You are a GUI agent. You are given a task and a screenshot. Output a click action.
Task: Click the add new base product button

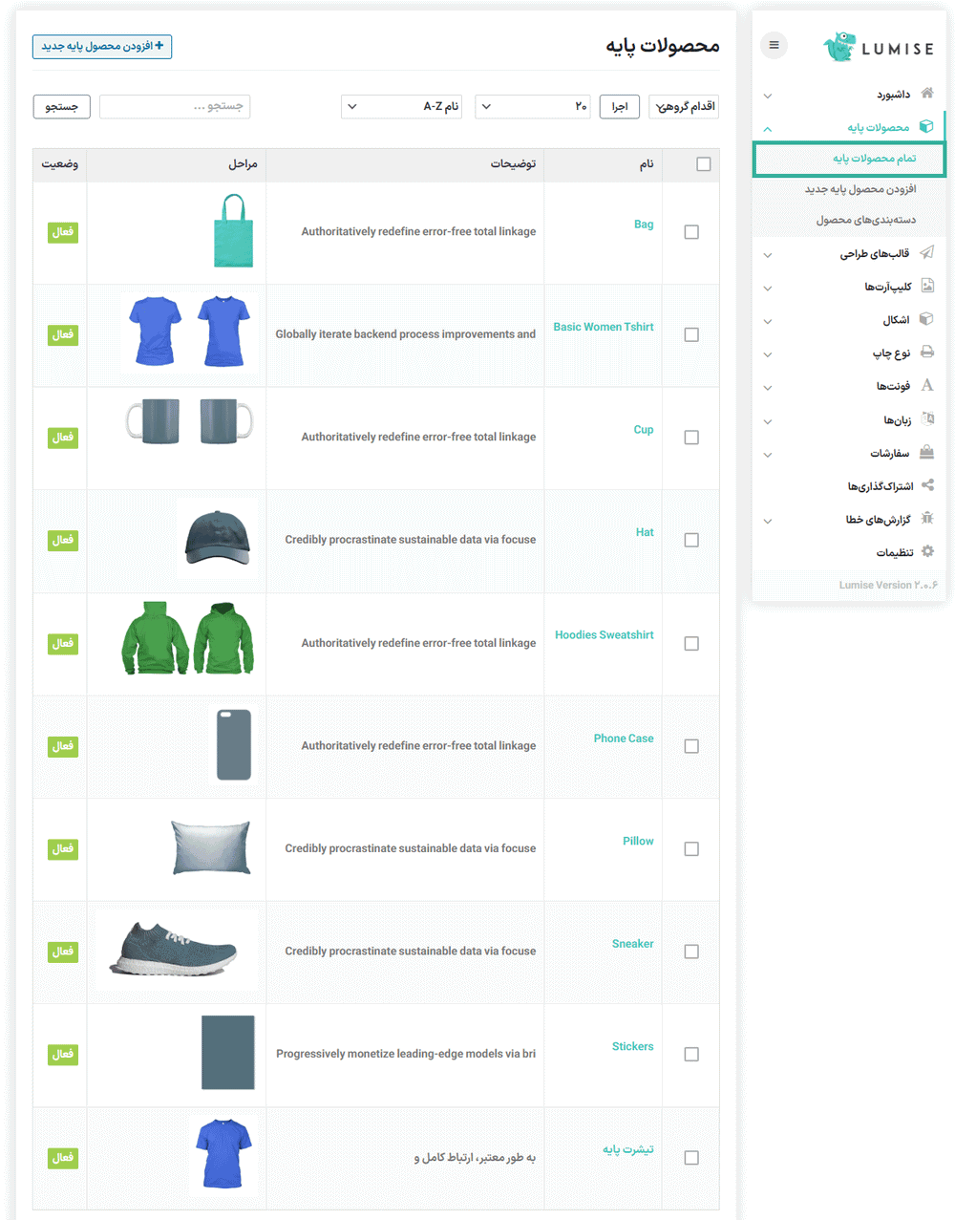click(x=102, y=47)
